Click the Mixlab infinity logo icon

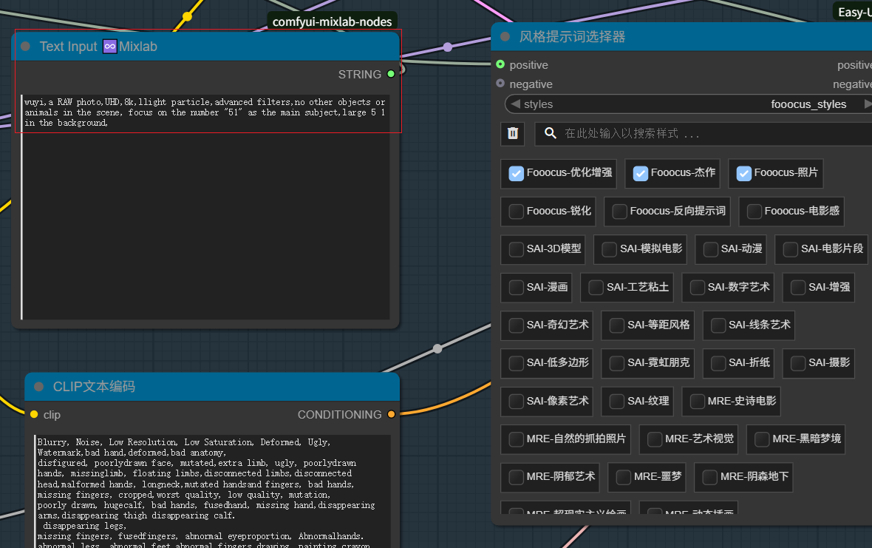point(110,47)
